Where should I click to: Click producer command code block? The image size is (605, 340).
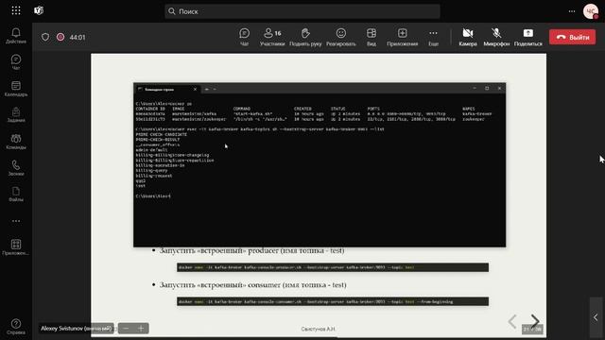coord(333,267)
